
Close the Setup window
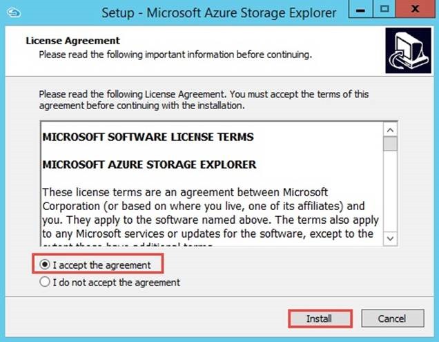coord(416,10)
